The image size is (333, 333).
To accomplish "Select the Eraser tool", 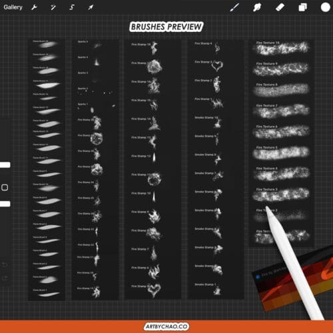I will [x=280, y=7].
